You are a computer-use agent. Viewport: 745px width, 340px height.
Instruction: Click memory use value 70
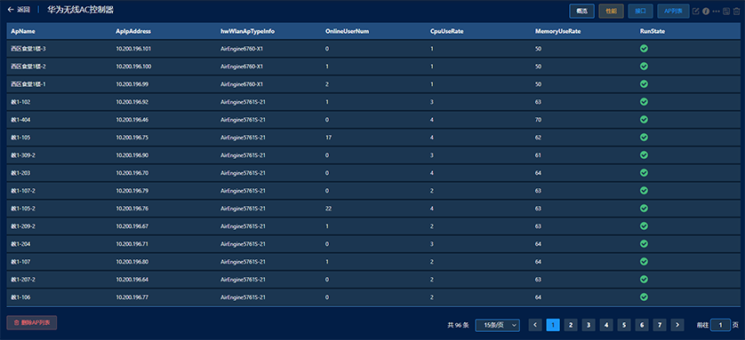(538, 120)
